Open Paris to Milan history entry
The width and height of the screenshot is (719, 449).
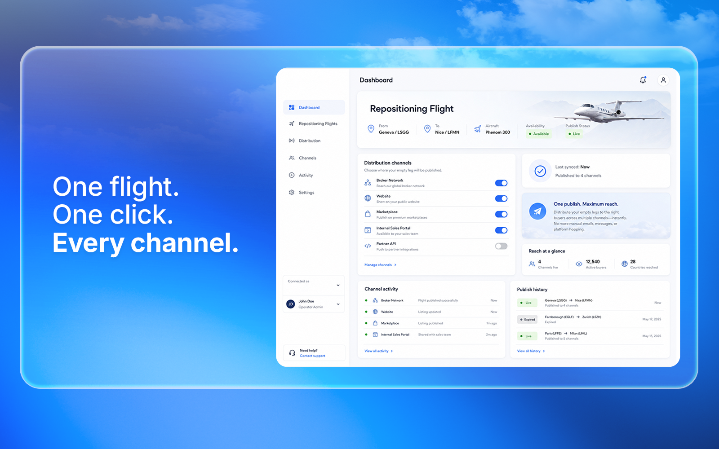coord(590,336)
